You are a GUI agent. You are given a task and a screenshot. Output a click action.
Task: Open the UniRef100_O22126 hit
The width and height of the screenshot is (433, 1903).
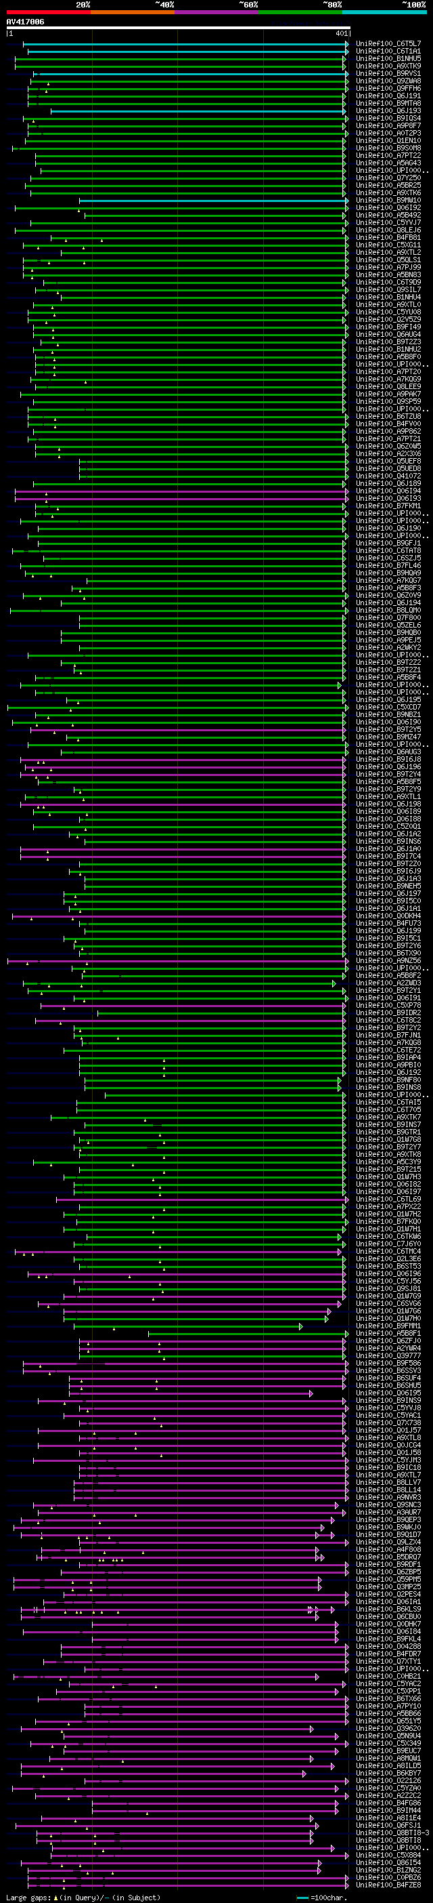389,1780
